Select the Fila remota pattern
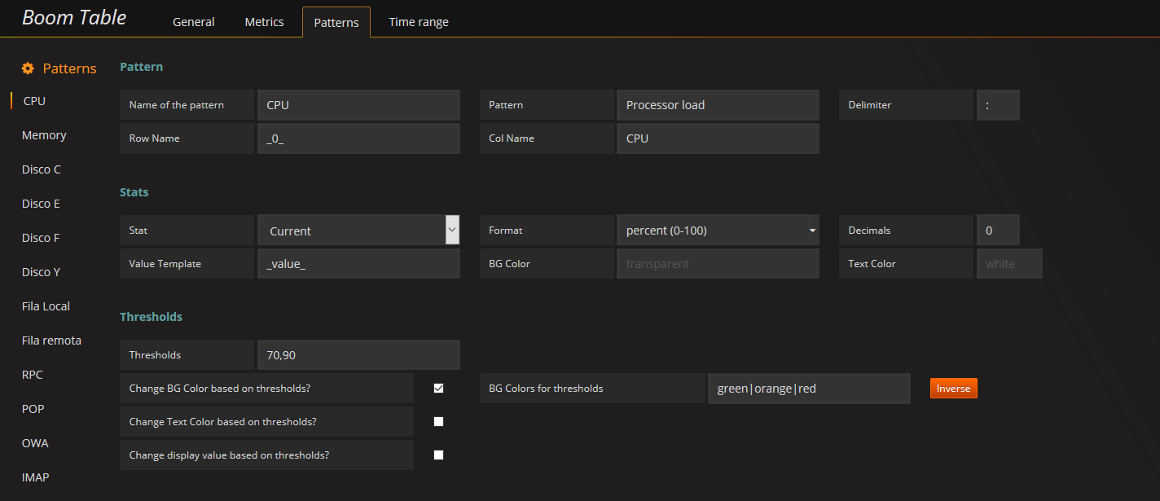This screenshot has width=1160, height=501. click(51, 341)
